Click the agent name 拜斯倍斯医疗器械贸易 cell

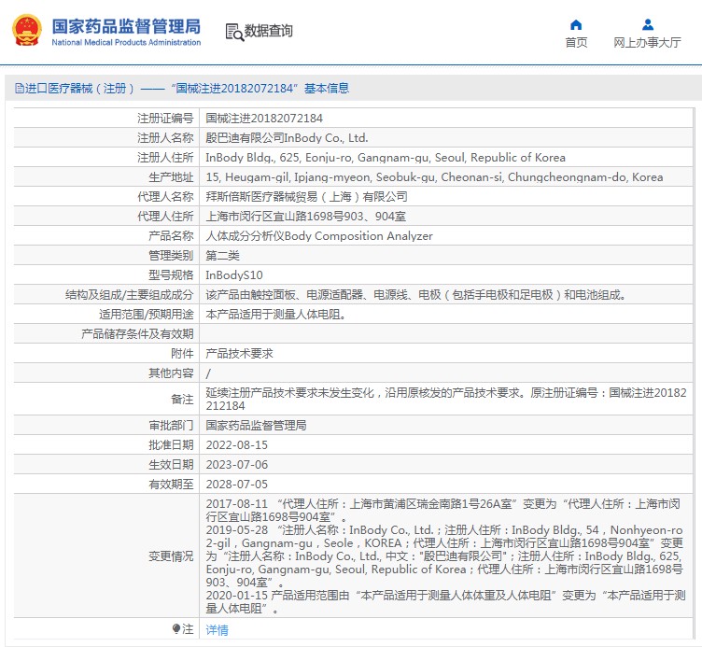coord(306,197)
